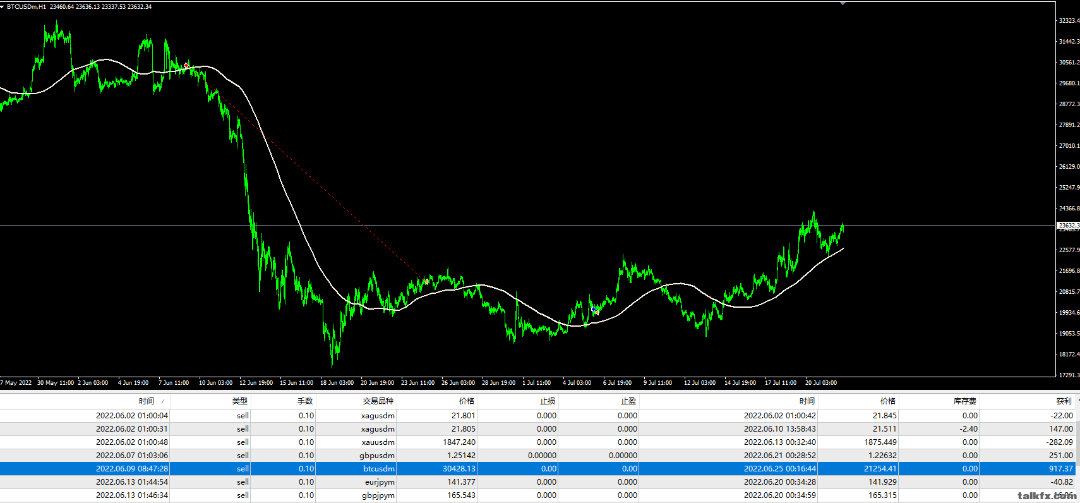Viewport: 1080px width, 503px height.
Task: Click the grey chart shift triangle on top edge
Action: 843,4
